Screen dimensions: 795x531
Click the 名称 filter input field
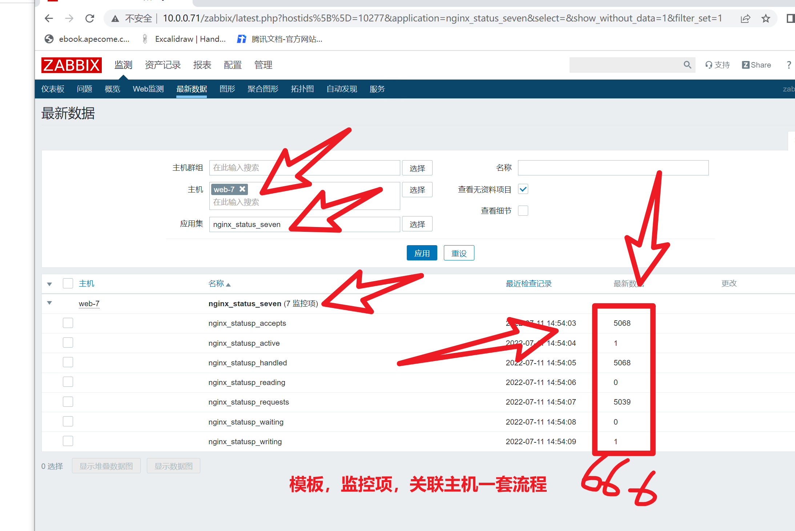tap(613, 168)
